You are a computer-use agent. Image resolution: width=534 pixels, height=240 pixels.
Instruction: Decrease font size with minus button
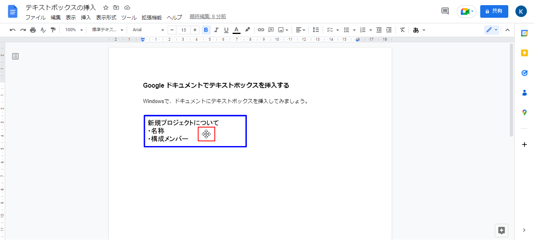[172, 30]
